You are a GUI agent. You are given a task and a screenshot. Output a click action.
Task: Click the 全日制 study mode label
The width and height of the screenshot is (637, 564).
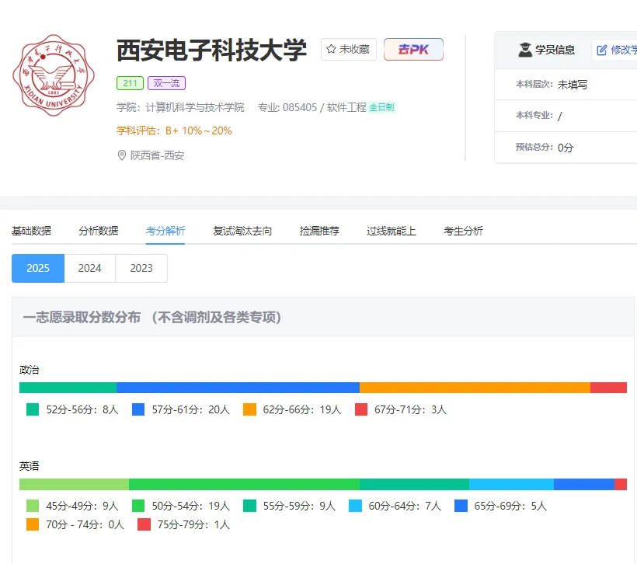382,107
